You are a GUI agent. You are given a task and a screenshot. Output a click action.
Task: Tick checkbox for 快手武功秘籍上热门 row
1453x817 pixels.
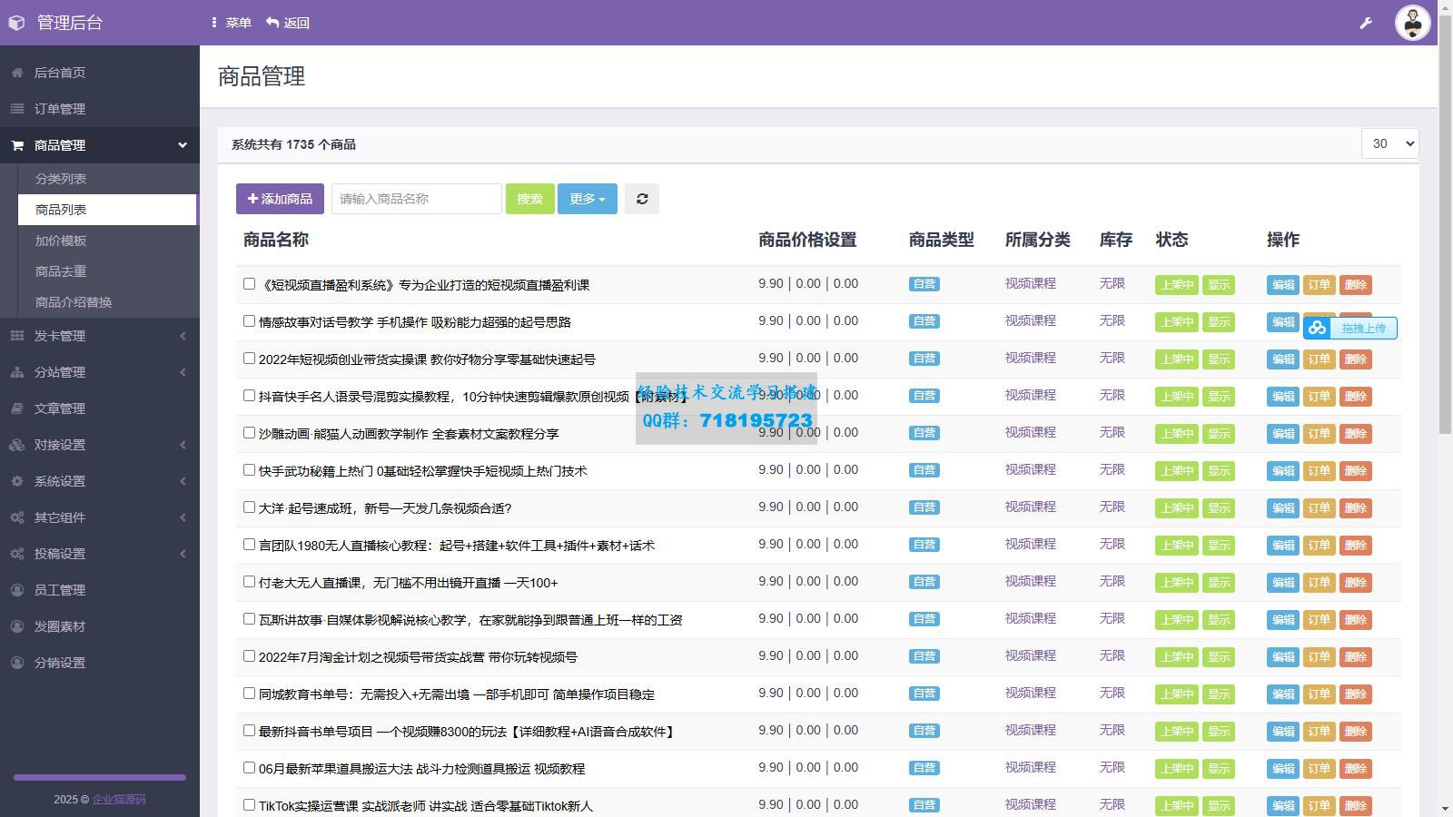(x=249, y=470)
